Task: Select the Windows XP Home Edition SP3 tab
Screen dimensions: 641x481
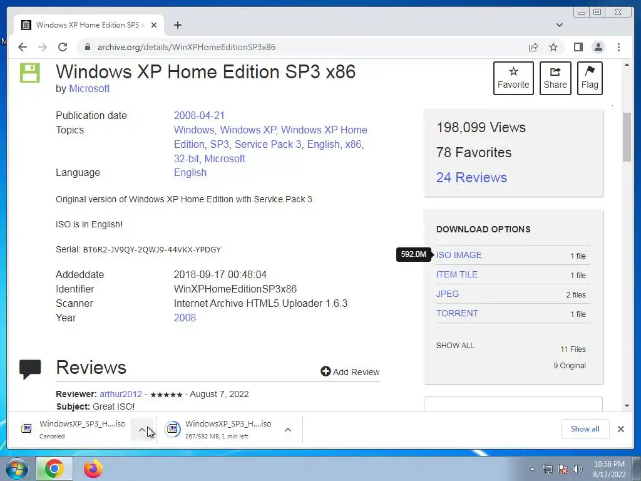Action: pyautogui.click(x=89, y=25)
